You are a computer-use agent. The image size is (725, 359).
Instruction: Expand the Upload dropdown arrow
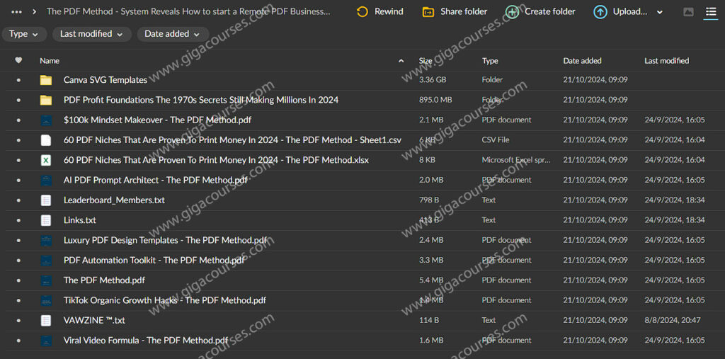(x=660, y=13)
